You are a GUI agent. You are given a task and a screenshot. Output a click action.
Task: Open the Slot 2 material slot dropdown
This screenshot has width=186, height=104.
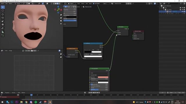(106, 4)
